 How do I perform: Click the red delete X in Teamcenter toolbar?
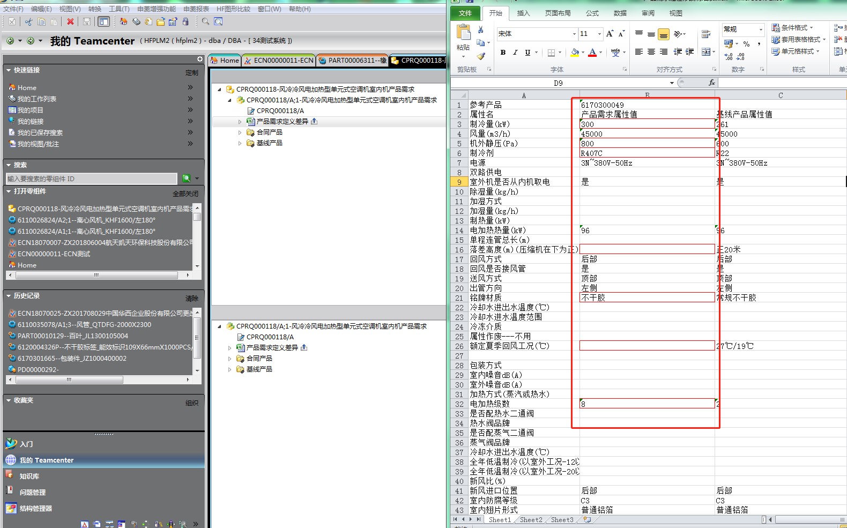pyautogui.click(x=70, y=21)
